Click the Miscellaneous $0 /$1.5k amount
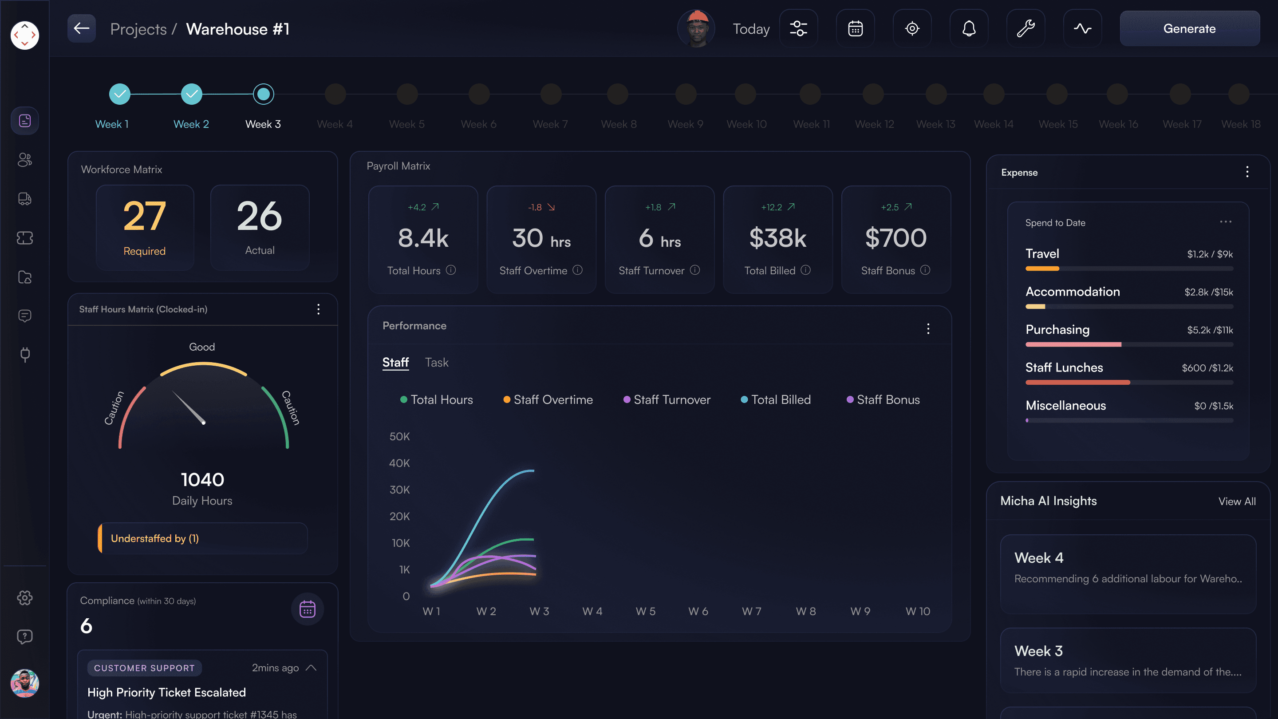This screenshot has width=1278, height=719. [x=1214, y=406]
